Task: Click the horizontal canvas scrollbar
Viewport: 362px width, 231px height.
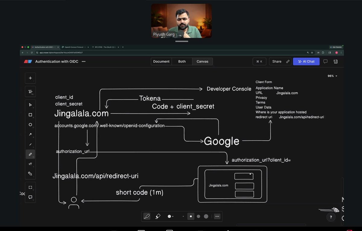Action: 271,225
